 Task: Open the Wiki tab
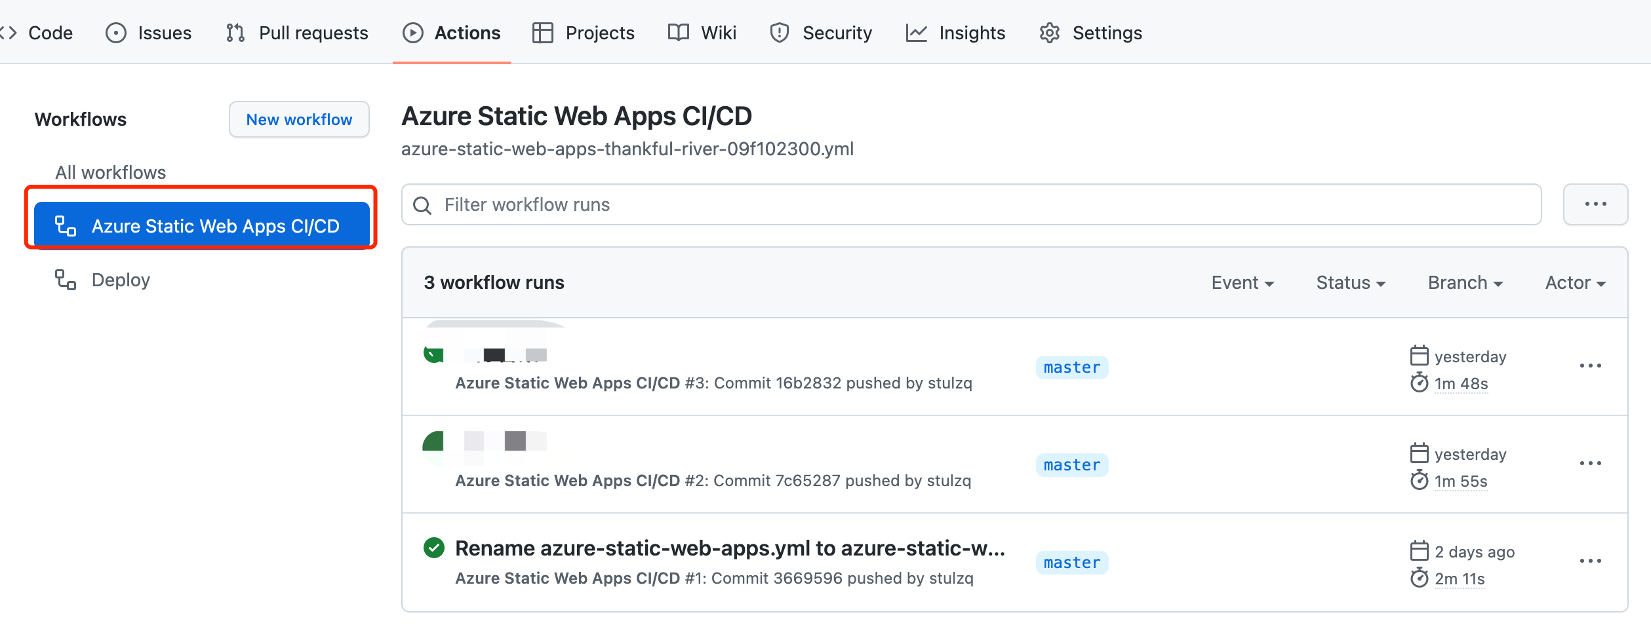coord(702,33)
